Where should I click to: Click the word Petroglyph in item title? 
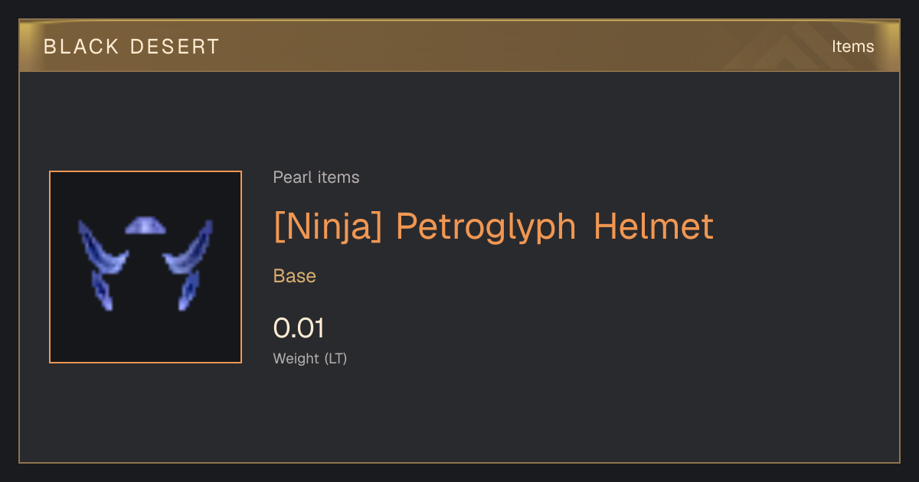pyautogui.click(x=486, y=227)
